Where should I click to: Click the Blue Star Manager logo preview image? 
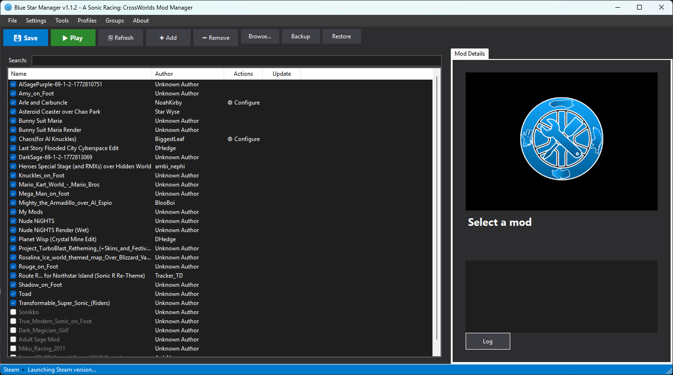coord(562,141)
